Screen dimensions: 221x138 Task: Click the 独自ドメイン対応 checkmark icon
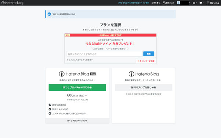(50, 109)
